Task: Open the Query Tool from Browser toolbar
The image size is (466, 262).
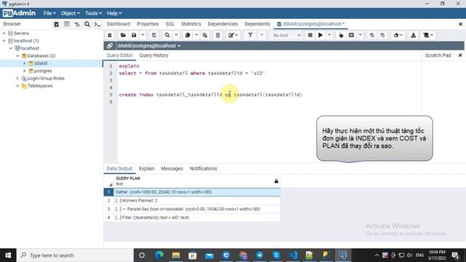Action: pyautogui.click(x=56, y=24)
